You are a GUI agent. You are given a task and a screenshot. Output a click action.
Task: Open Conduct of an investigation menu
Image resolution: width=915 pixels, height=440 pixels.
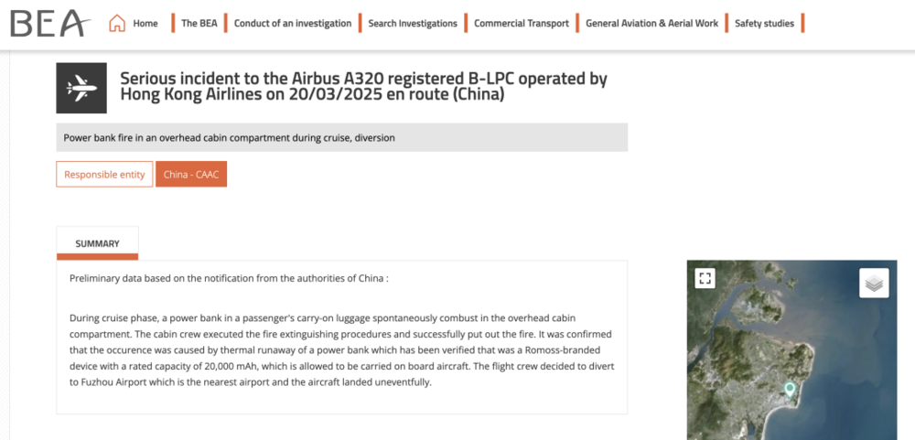tap(293, 24)
